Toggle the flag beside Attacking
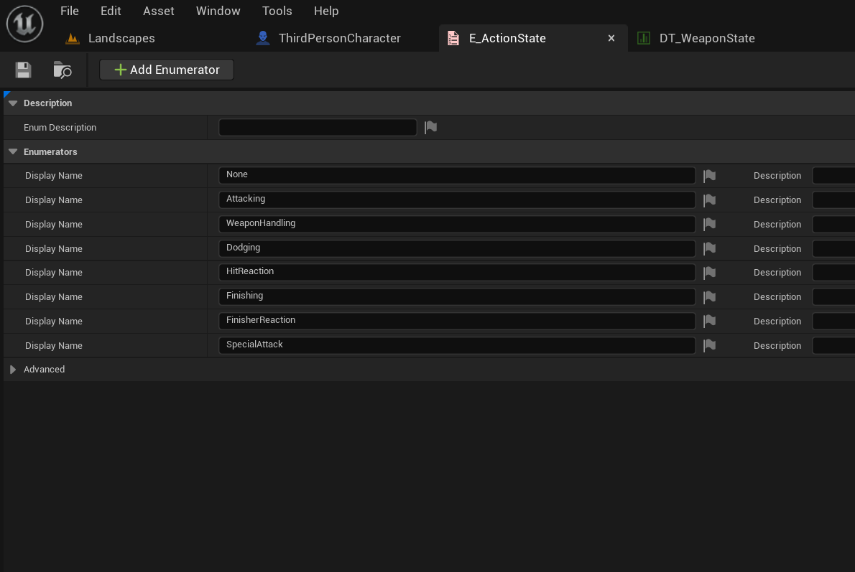The width and height of the screenshot is (855, 572). [709, 200]
